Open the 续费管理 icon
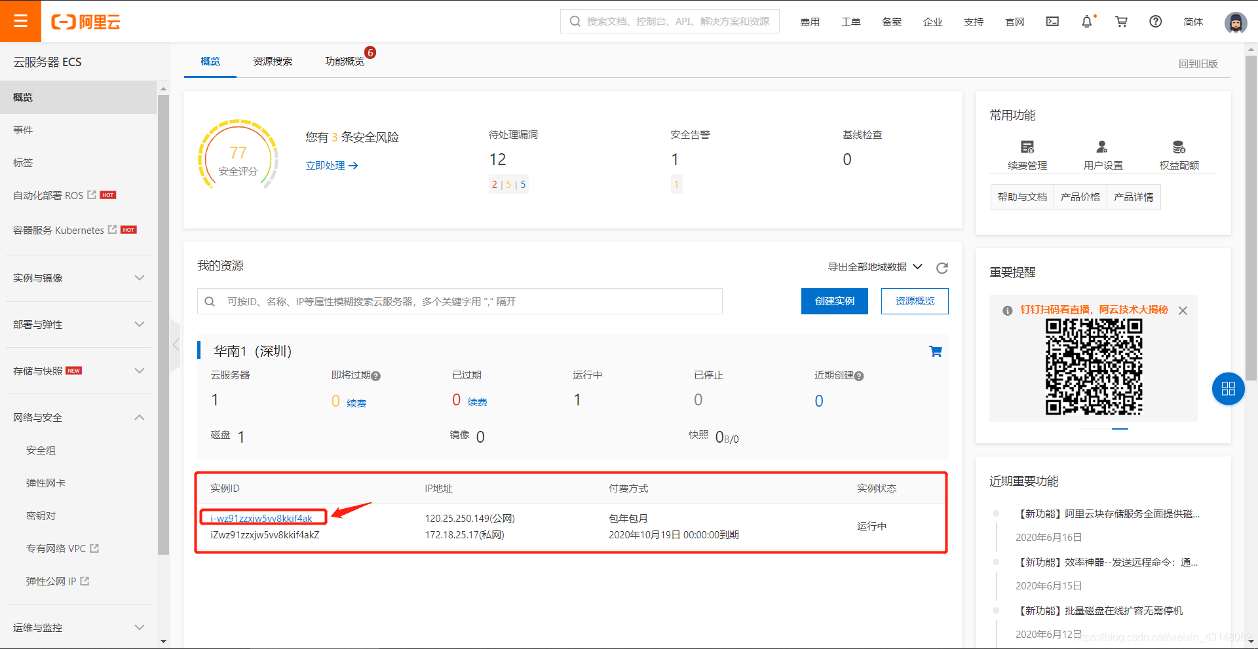Viewport: 1258px width, 649px height. pyautogui.click(x=1027, y=147)
